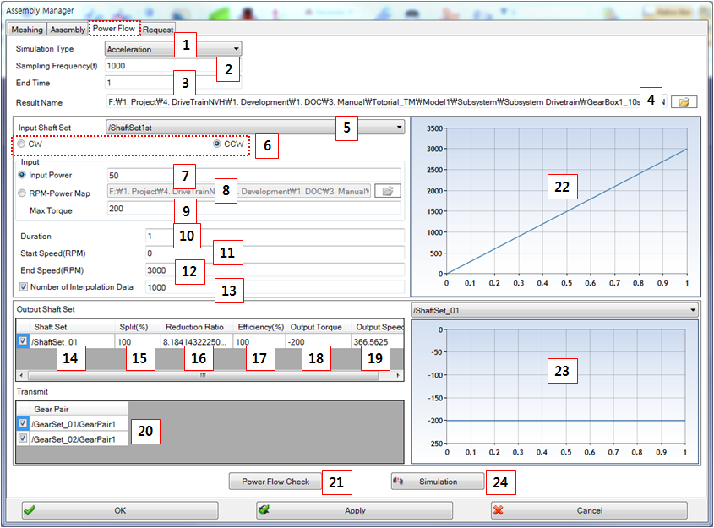Open the Simulation Type dropdown
Viewport: 714px width, 528px height.
tap(235, 48)
